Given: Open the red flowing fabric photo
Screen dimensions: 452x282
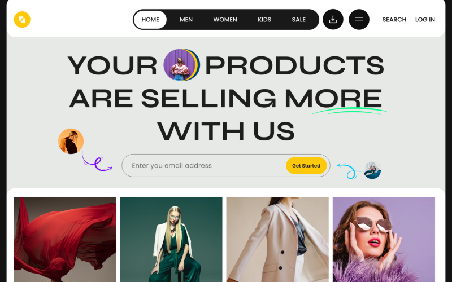Looking at the screenshot, I should click(x=65, y=239).
